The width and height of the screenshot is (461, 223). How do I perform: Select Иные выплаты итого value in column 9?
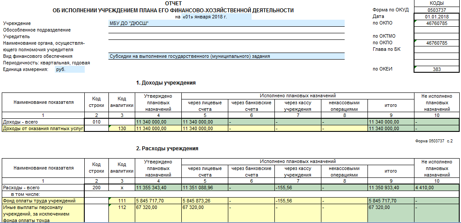391,214
